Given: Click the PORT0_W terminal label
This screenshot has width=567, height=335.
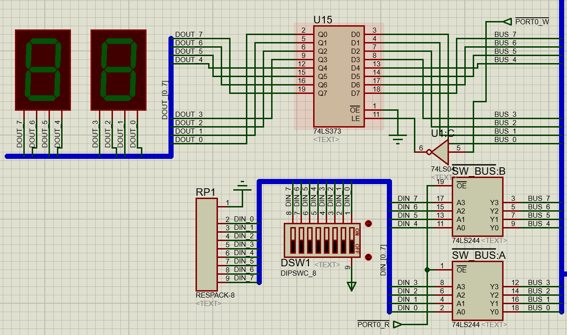Looking at the screenshot, I should [x=532, y=21].
